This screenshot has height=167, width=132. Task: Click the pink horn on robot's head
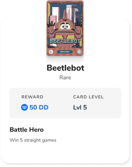click(65, 14)
